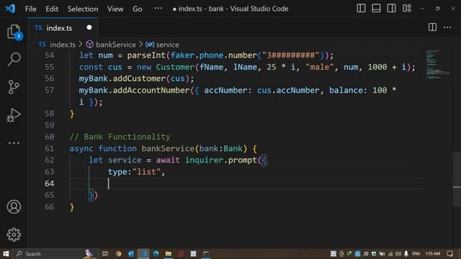The height and width of the screenshot is (259, 461).
Task: Click line number 58 in gutter
Action: (x=50, y=114)
